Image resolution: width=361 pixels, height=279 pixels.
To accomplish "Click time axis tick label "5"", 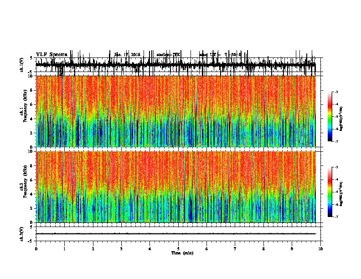I will click(x=178, y=249).
